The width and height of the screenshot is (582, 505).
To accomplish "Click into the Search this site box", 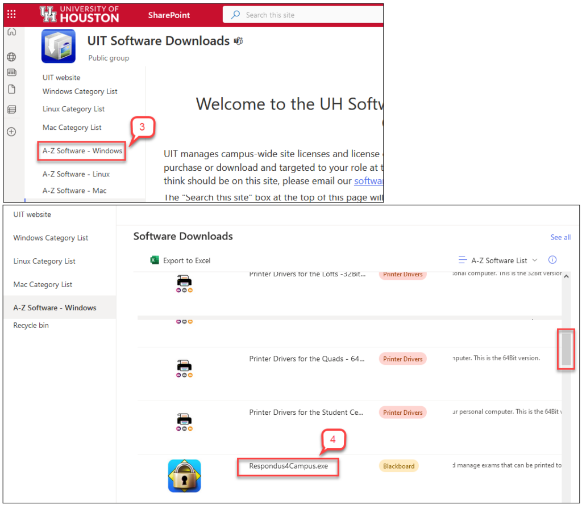I will click(301, 14).
